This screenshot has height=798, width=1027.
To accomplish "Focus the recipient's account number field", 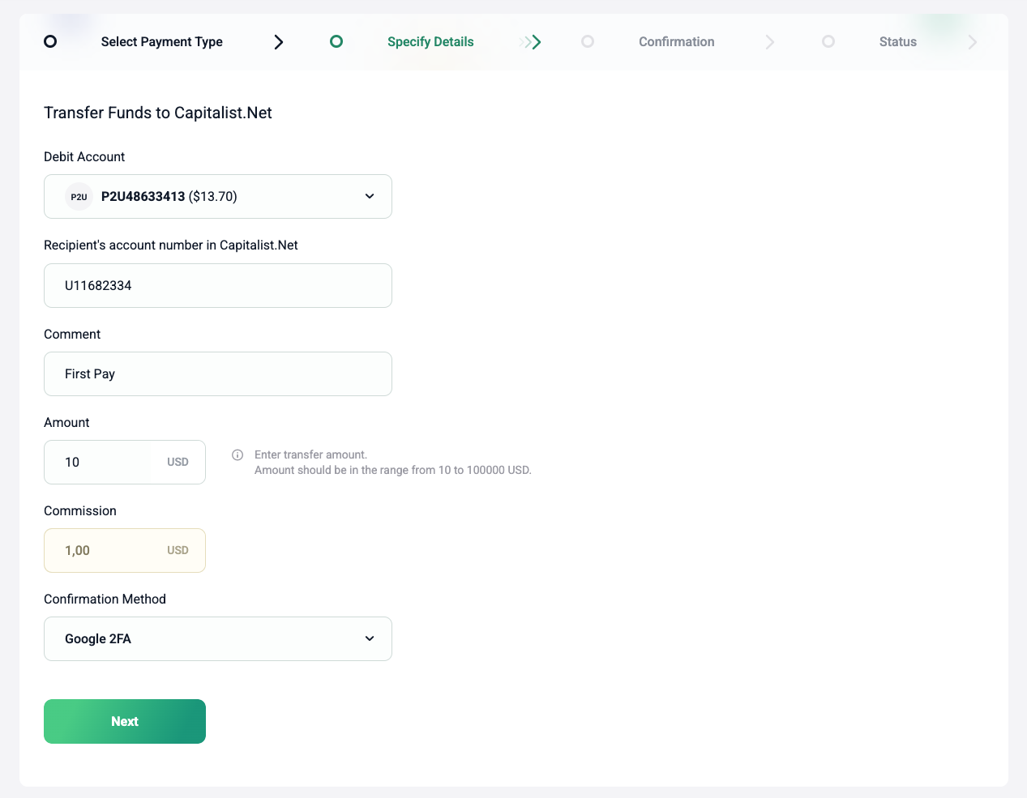I will point(218,286).
